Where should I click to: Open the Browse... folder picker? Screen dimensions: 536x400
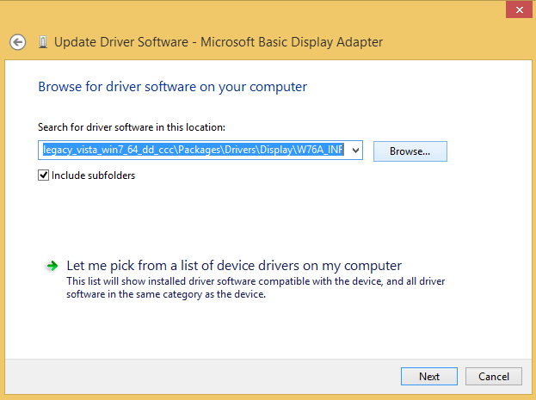pos(410,151)
